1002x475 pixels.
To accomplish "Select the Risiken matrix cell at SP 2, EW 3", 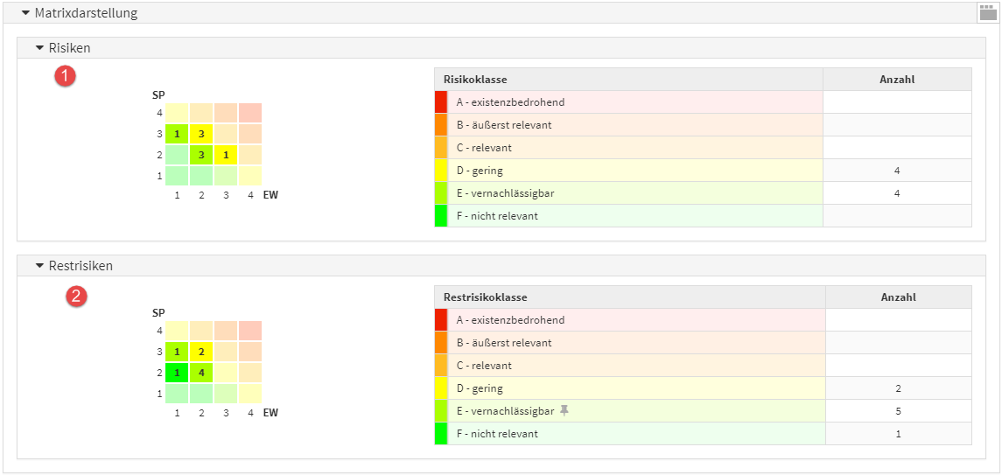I will pyautogui.click(x=226, y=155).
